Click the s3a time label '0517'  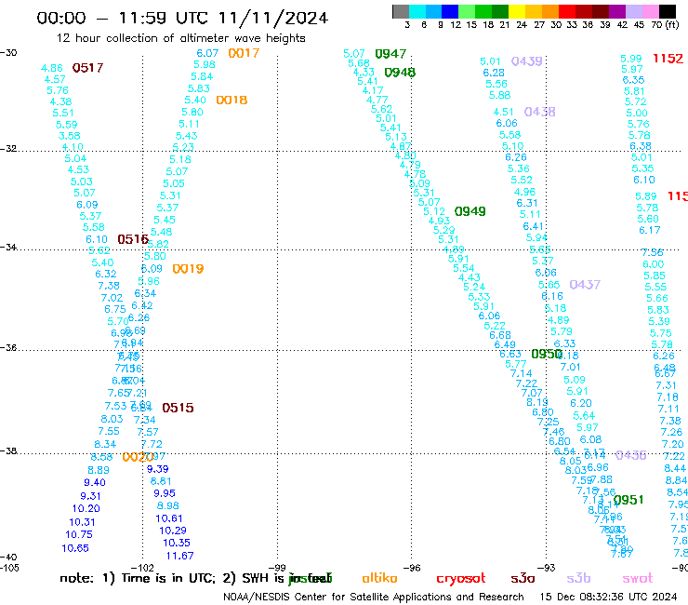[87, 68]
